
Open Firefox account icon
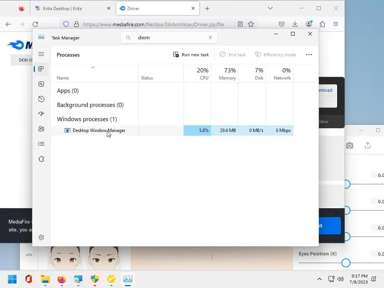tap(309, 24)
